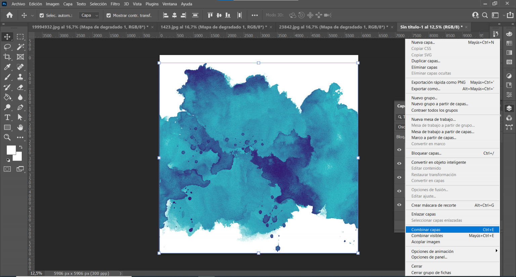Swap foreground and background colors
The image size is (516, 277).
tap(21, 147)
